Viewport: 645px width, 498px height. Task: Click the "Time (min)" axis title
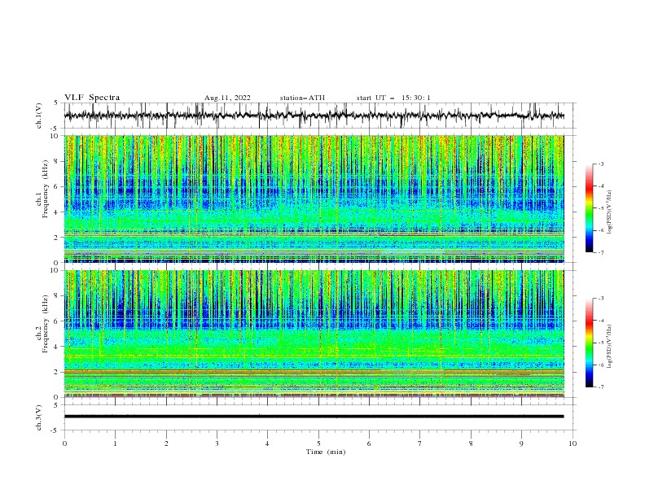click(x=326, y=452)
